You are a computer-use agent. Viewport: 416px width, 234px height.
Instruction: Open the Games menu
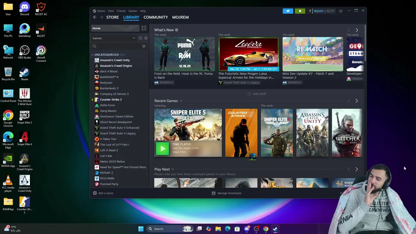tap(133, 11)
